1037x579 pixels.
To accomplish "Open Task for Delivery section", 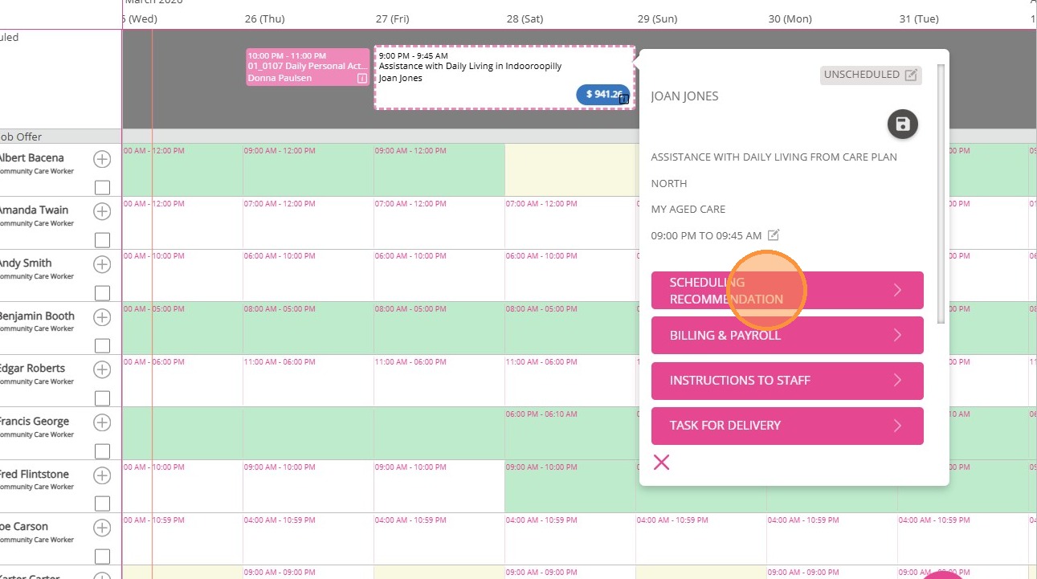I will 787,426.
